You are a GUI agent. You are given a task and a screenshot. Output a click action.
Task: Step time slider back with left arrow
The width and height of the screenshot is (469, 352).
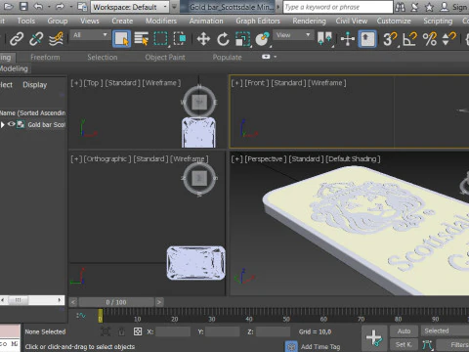(73, 302)
